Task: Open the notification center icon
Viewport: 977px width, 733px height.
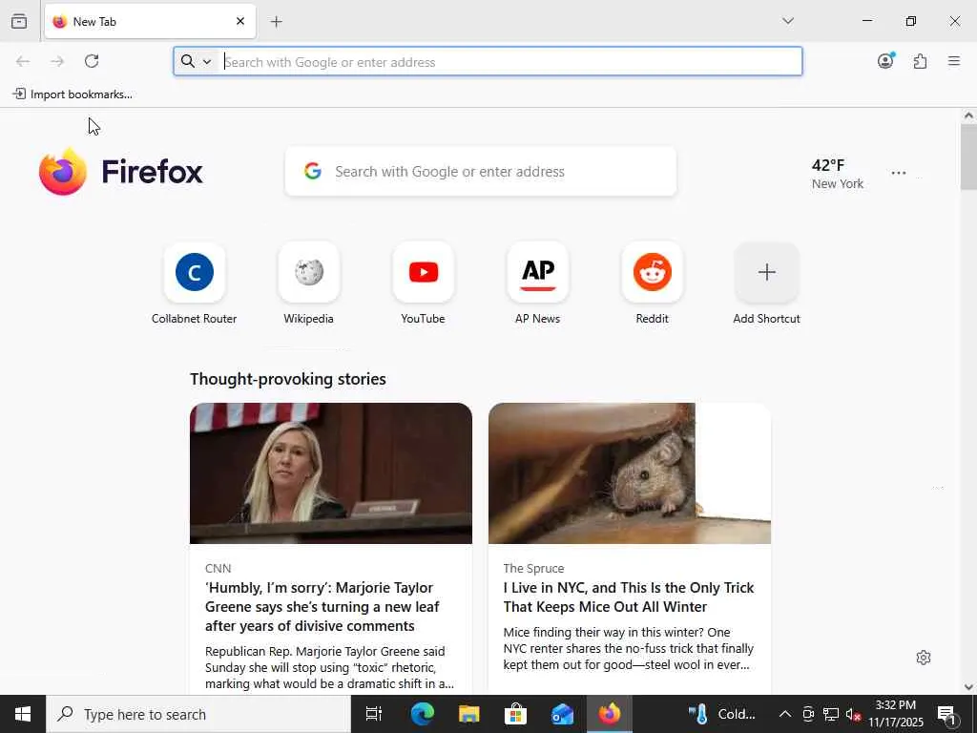Action: click(947, 714)
